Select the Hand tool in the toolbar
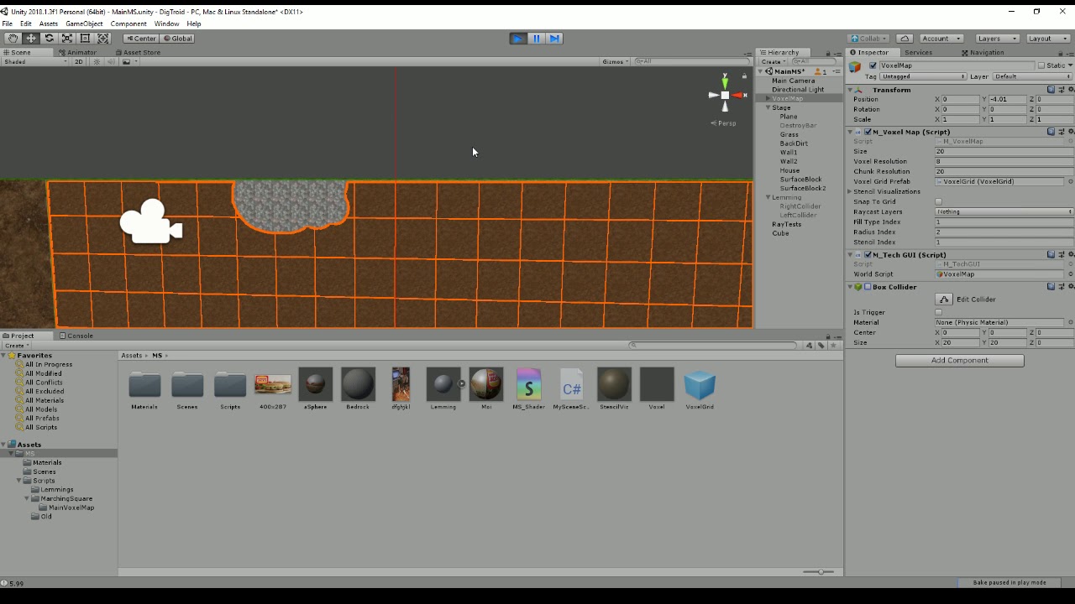 (13, 39)
